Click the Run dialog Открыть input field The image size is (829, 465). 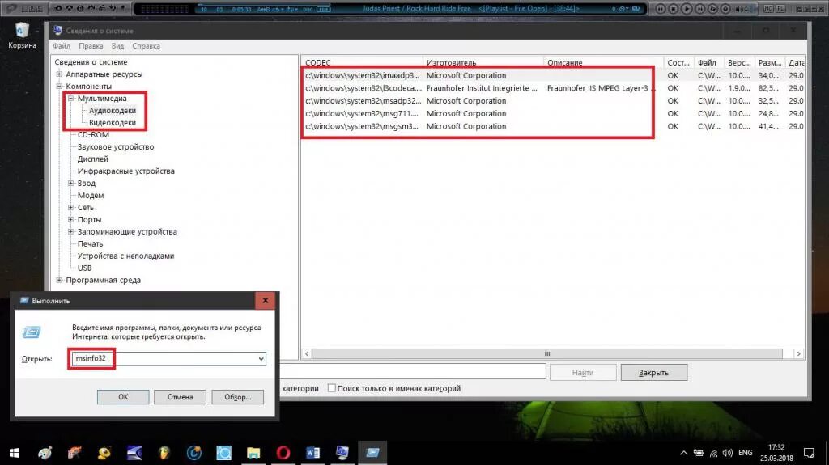pyautogui.click(x=168, y=358)
